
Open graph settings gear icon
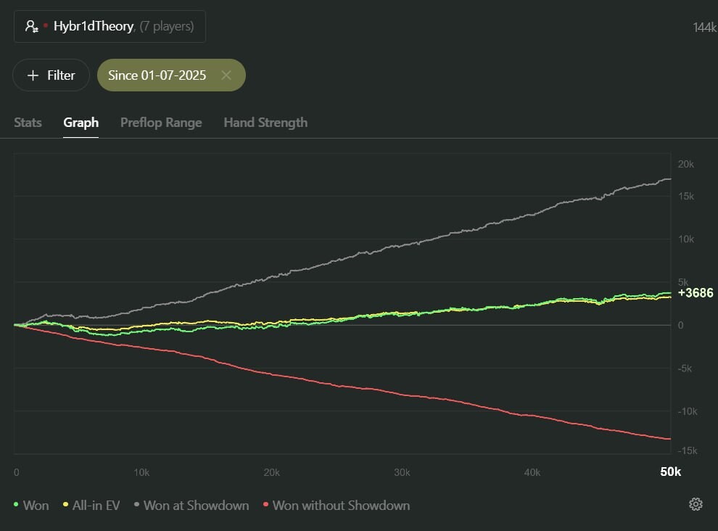tap(696, 504)
